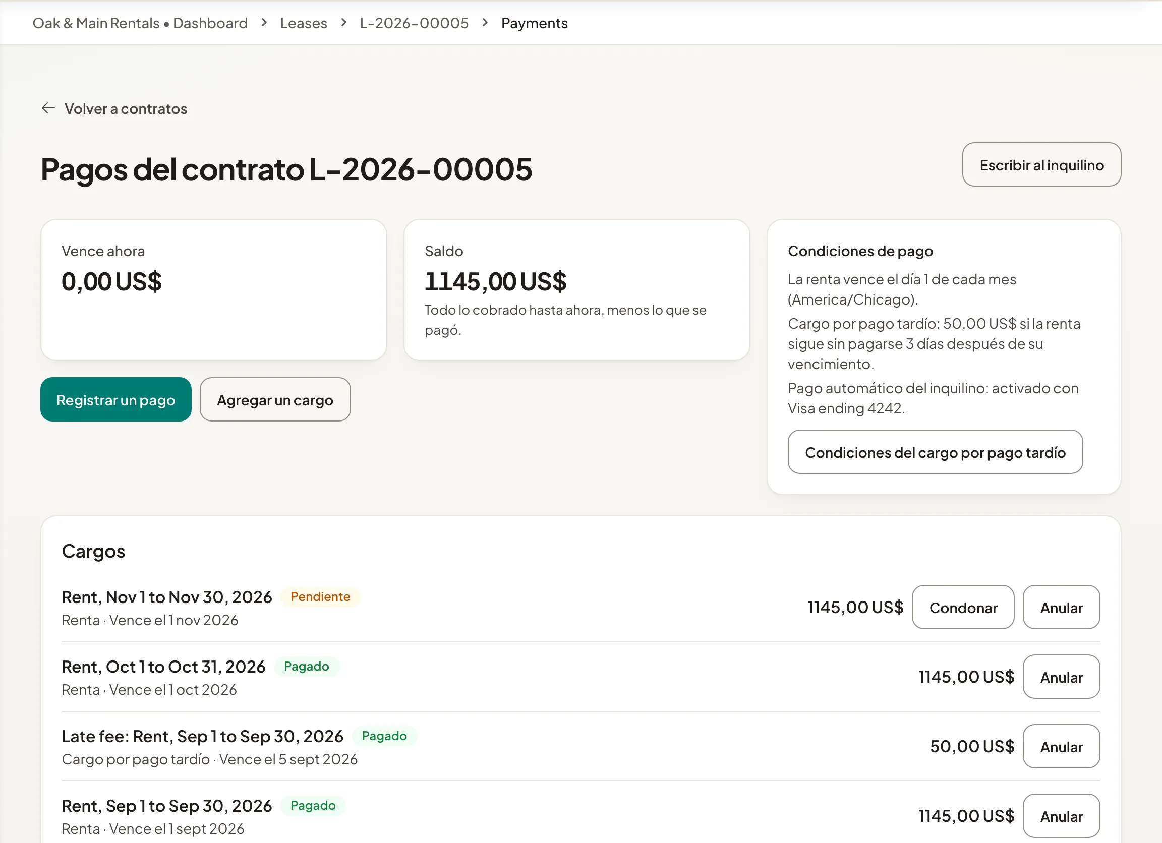Click Condonar for November rent
Screen dimensions: 1162x843
[x=963, y=608]
